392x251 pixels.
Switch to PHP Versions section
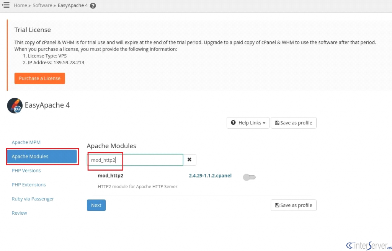point(26,171)
